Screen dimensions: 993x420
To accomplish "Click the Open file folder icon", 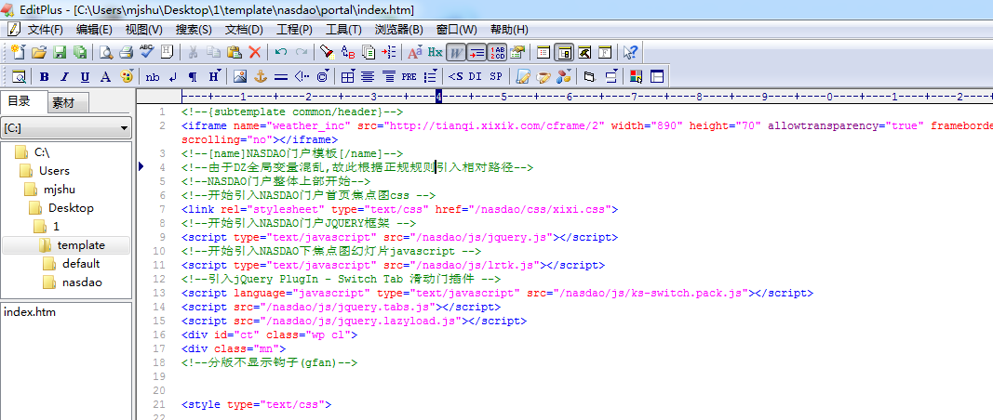I will [39, 52].
